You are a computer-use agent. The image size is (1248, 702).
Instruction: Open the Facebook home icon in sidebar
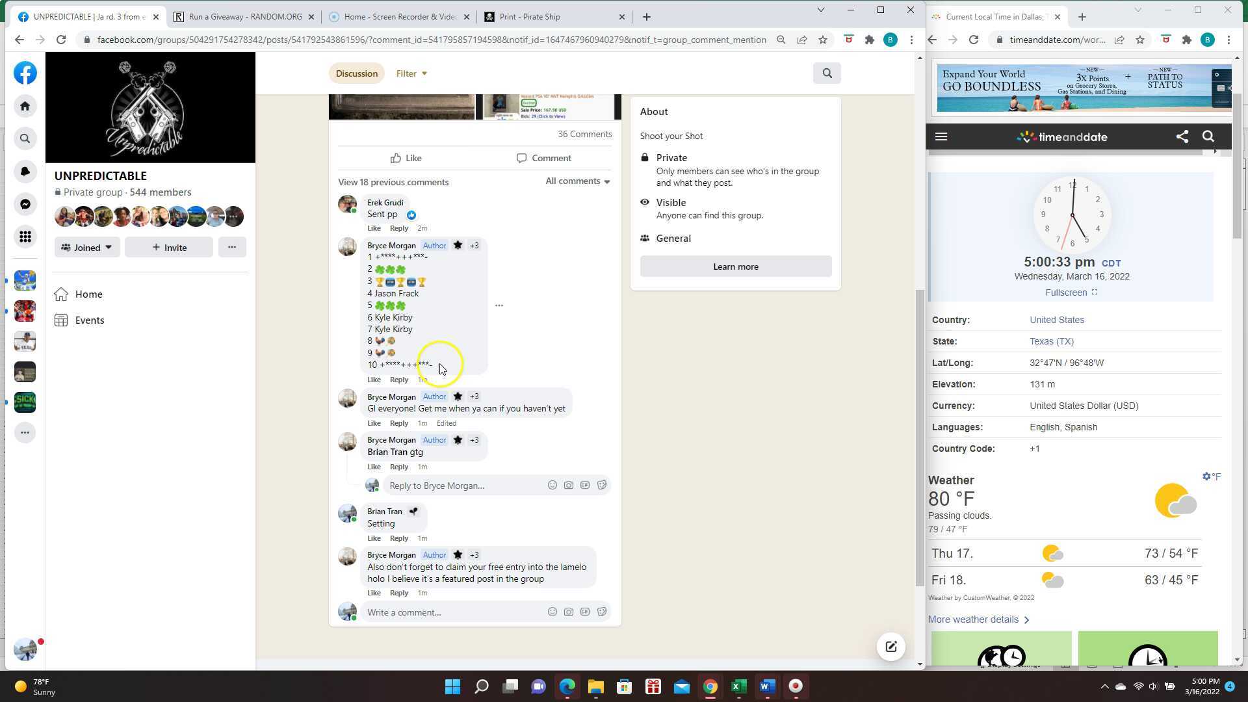(25, 106)
